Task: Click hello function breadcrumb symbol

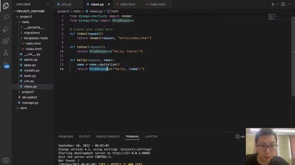Action: point(113,11)
